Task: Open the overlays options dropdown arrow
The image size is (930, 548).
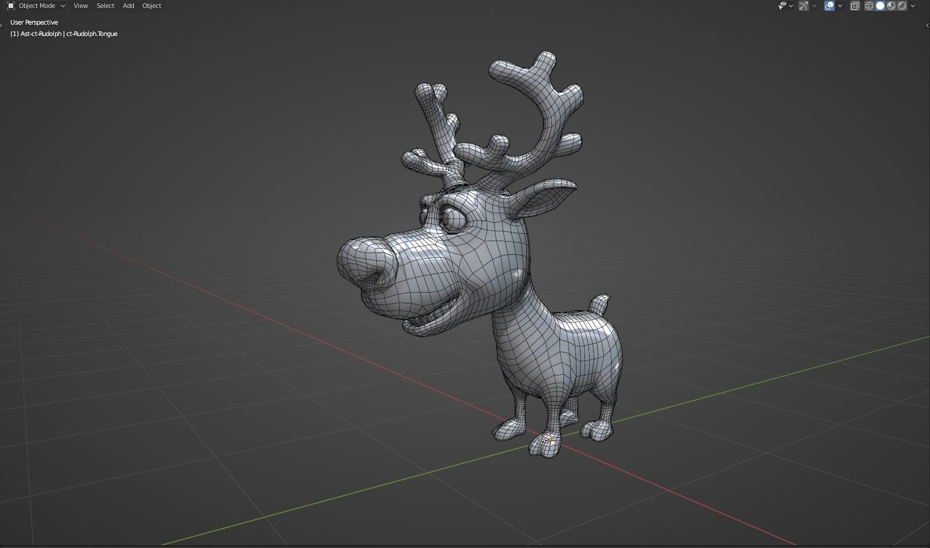Action: (840, 6)
